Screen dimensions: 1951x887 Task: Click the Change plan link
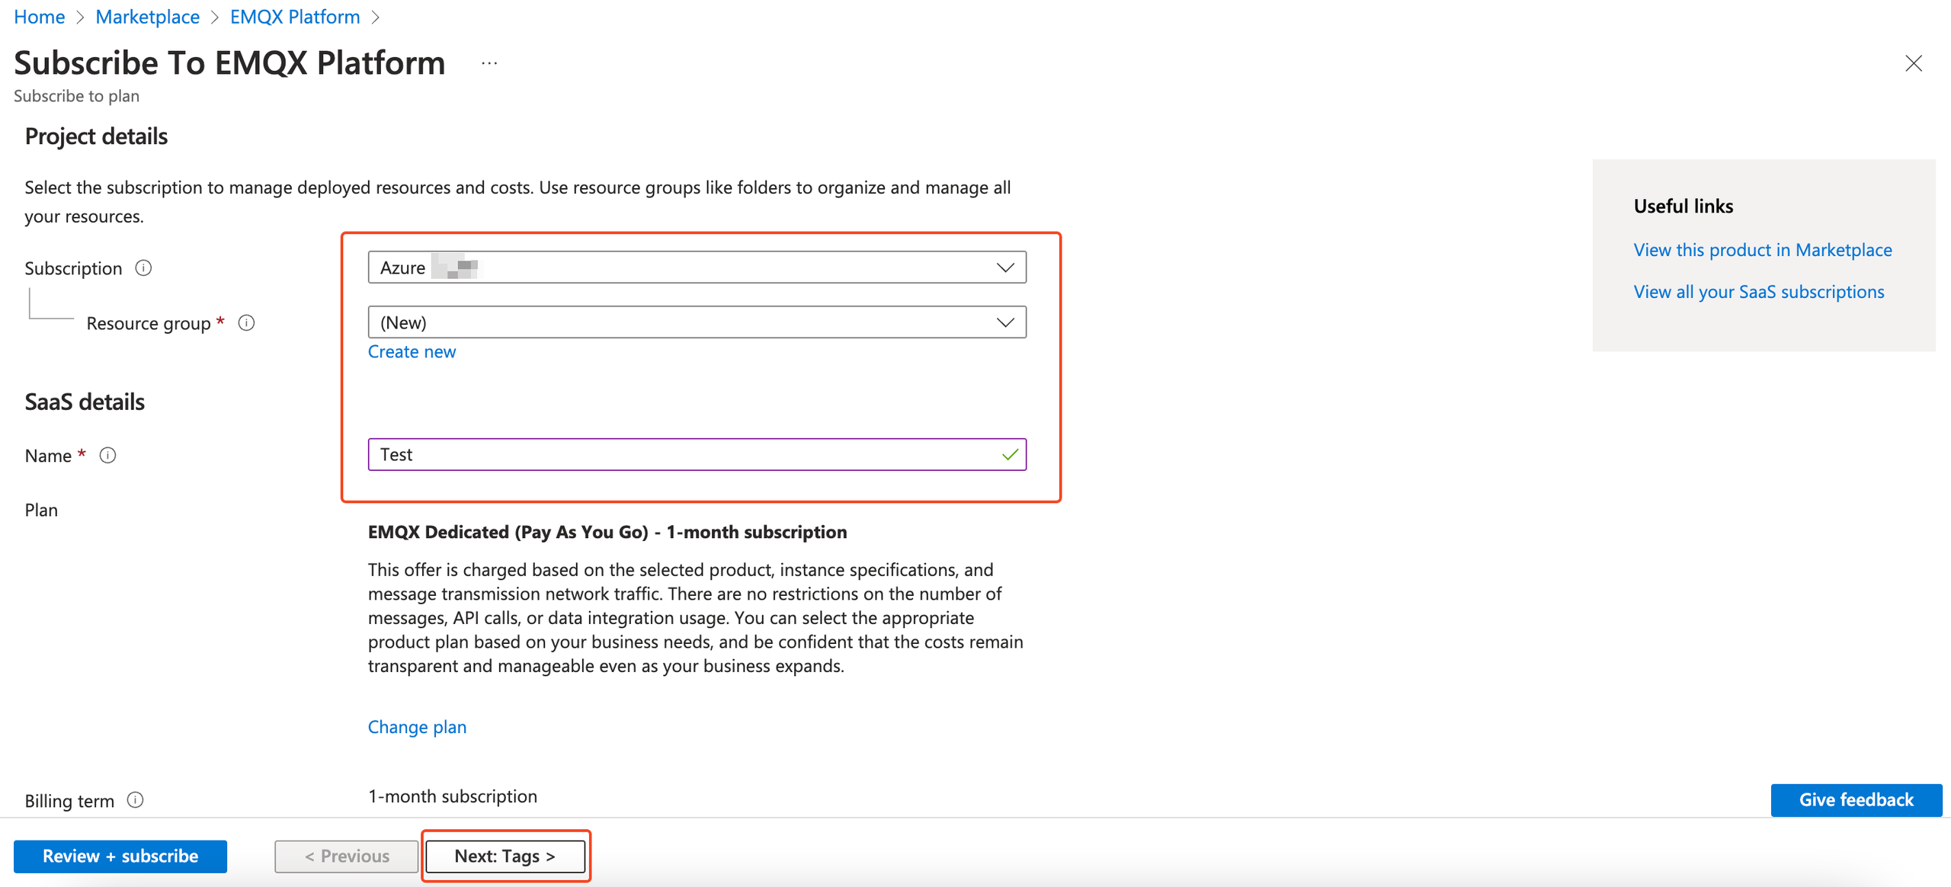(417, 727)
